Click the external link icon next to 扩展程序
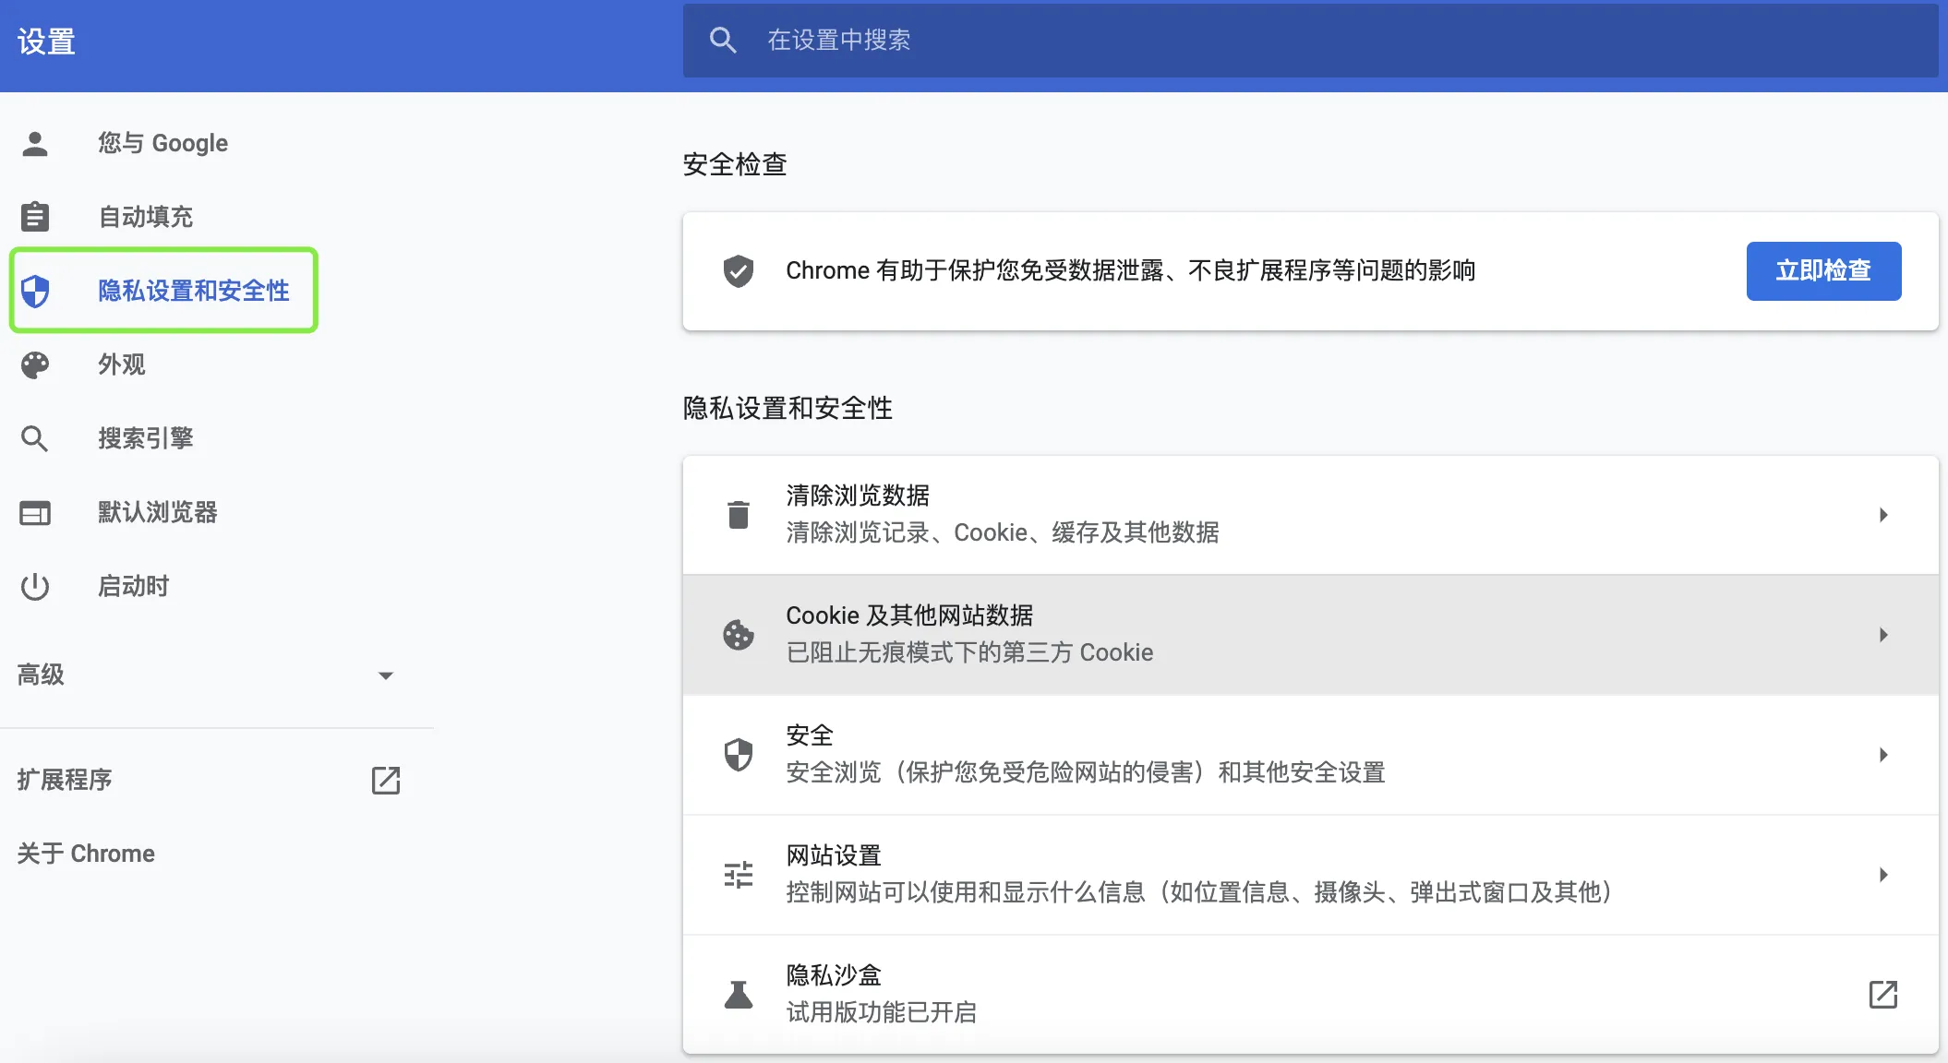 pos(386,780)
